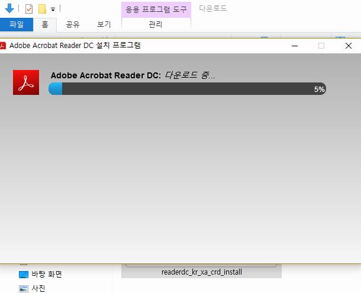Select the readerdc_kr_xa_crd_install file

click(x=202, y=272)
